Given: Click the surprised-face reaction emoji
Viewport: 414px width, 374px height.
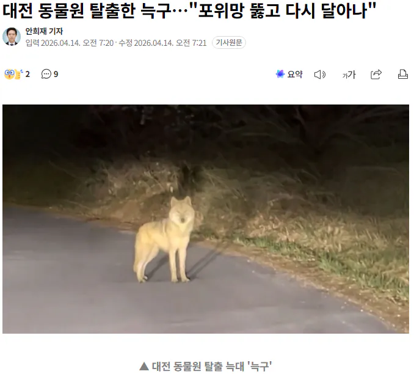Looking at the screenshot, I should tap(10, 75).
